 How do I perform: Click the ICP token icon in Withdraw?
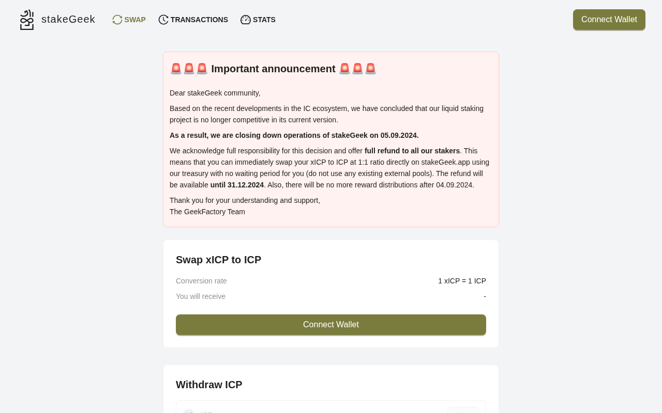pyautogui.click(x=189, y=411)
